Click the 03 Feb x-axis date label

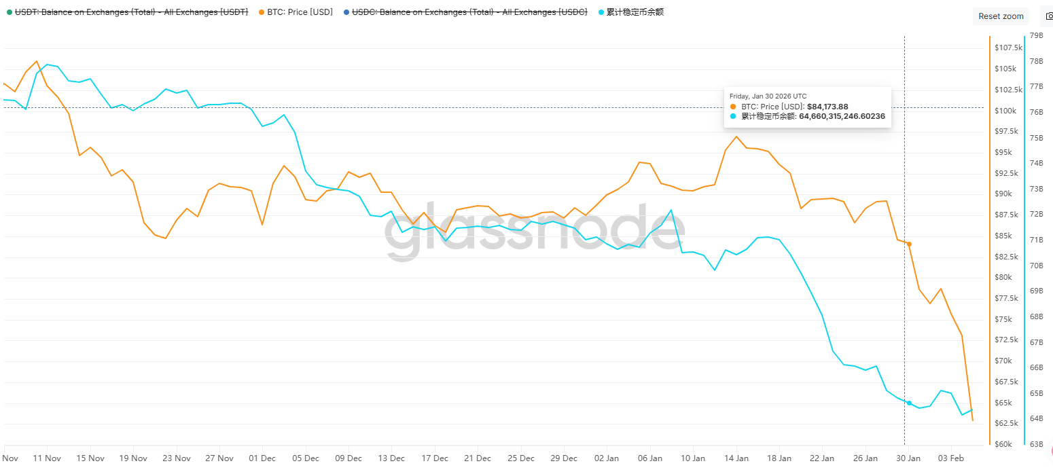951,458
